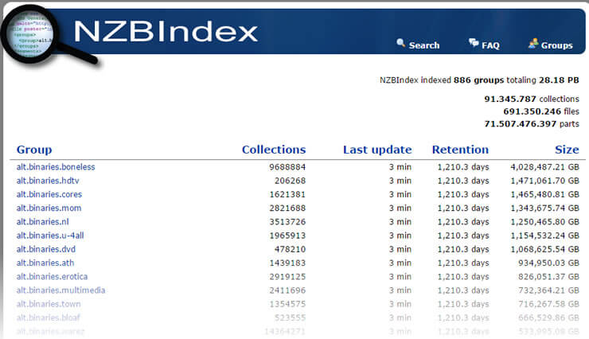Click the FAQ speech bubbles icon
The image size is (589, 339).
(474, 43)
